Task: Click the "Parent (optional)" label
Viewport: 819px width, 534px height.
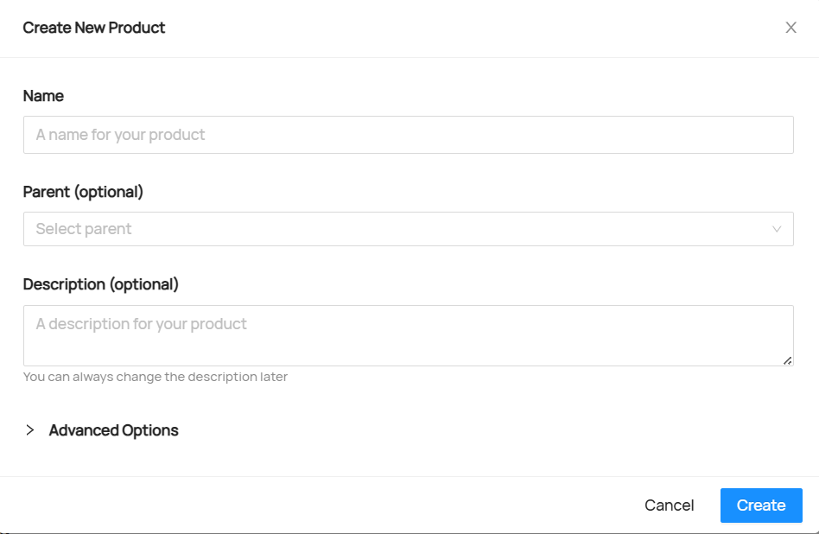Action: tap(83, 192)
